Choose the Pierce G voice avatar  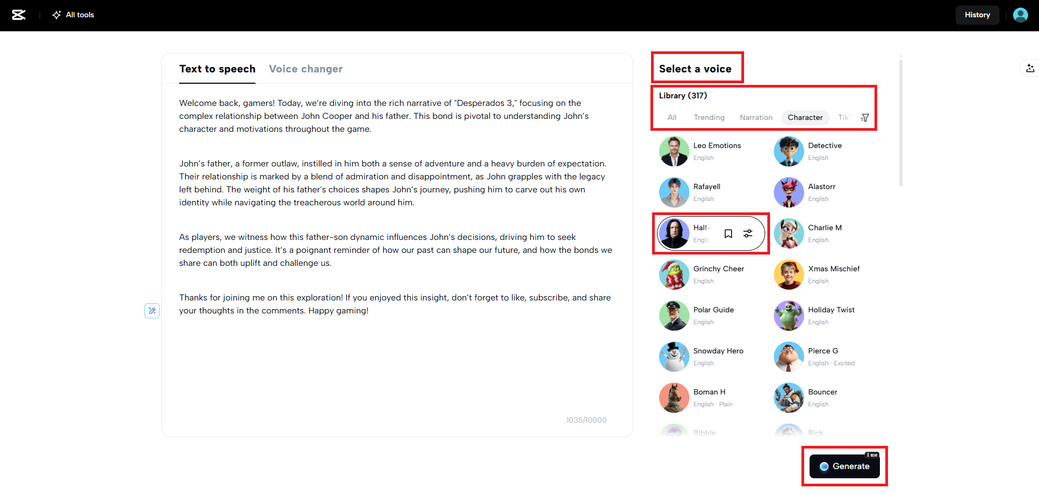(x=789, y=357)
